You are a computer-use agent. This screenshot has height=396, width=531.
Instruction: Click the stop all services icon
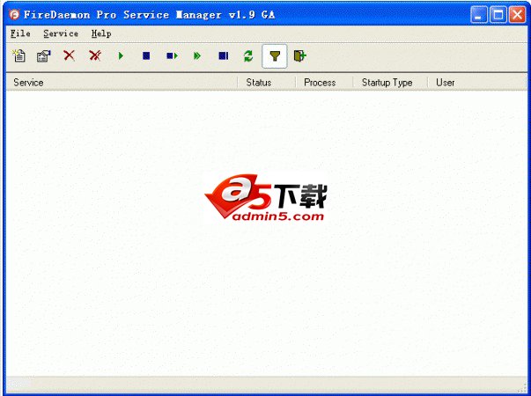coord(224,55)
